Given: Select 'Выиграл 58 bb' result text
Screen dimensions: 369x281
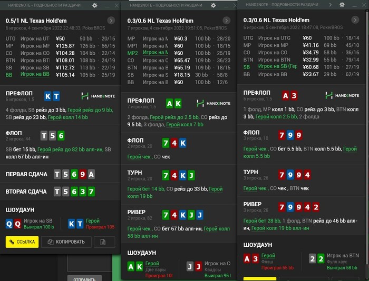Looking at the screenshot, I should pyautogui.click(x=342, y=268).
